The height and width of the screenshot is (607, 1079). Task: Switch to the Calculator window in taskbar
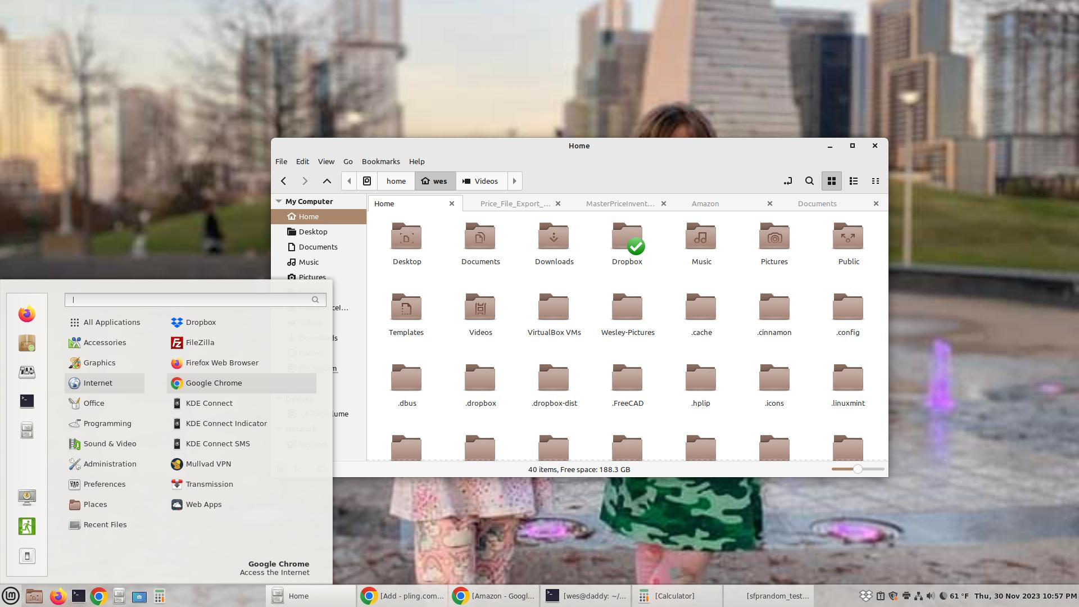(677, 596)
